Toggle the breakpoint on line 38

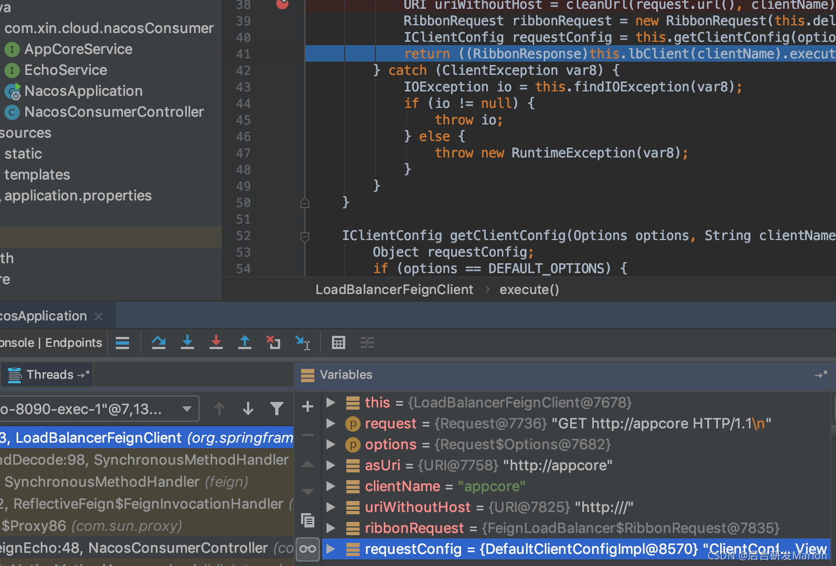282,4
